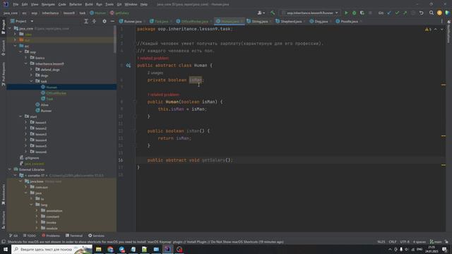The width and height of the screenshot is (452, 254).
Task: Collapse the src folder
Action: tap(16, 46)
